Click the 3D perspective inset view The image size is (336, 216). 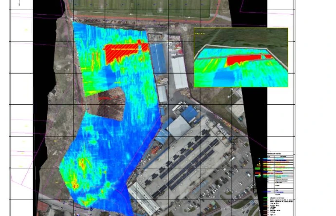tap(241, 58)
